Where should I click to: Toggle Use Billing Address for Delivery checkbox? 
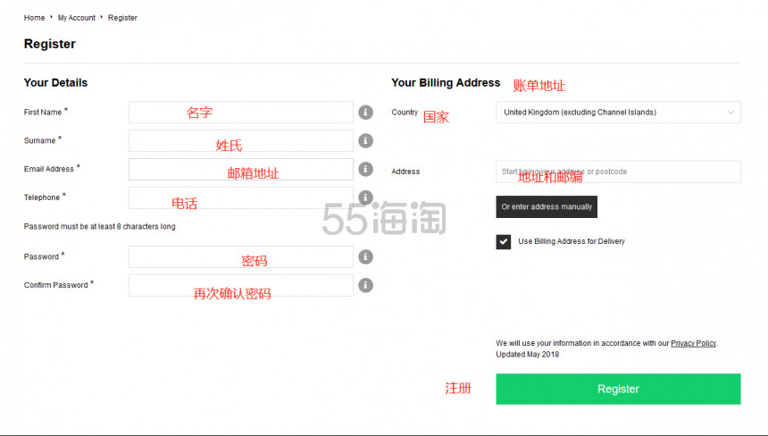pos(503,241)
